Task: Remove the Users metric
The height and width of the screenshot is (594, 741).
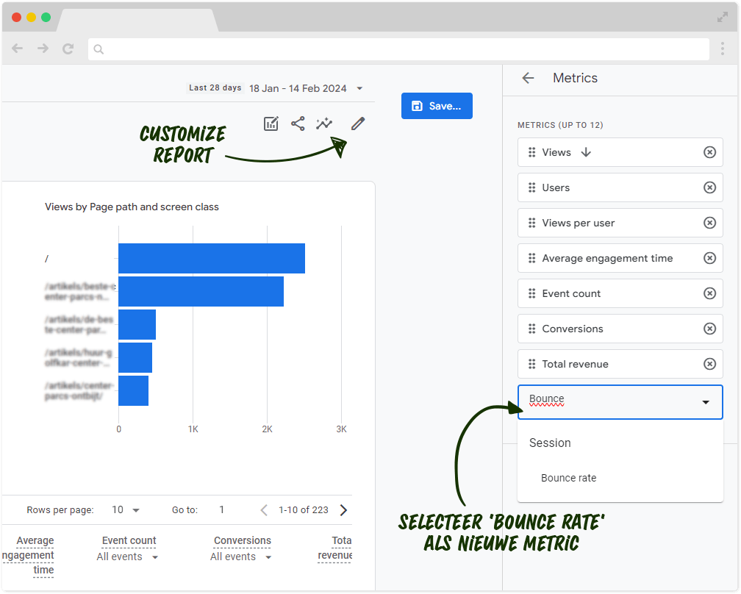Action: pyautogui.click(x=709, y=187)
